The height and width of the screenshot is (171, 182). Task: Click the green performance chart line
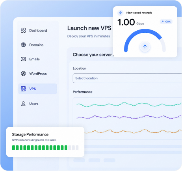pyautogui.click(x=129, y=104)
